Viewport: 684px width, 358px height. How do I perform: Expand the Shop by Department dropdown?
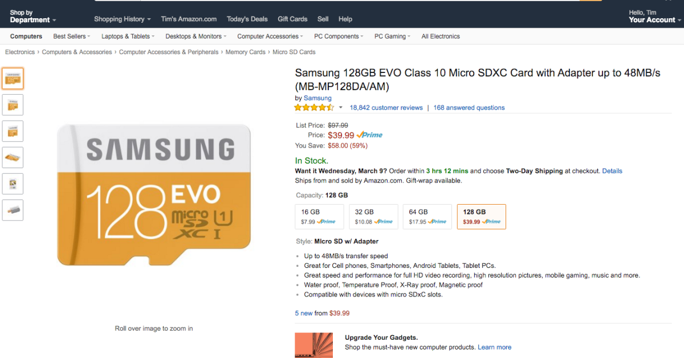pos(32,17)
